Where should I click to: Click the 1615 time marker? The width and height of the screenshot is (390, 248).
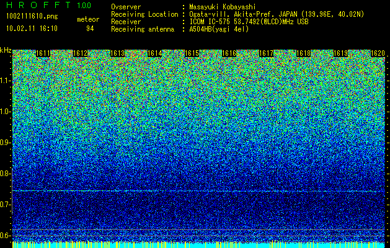[192, 53]
